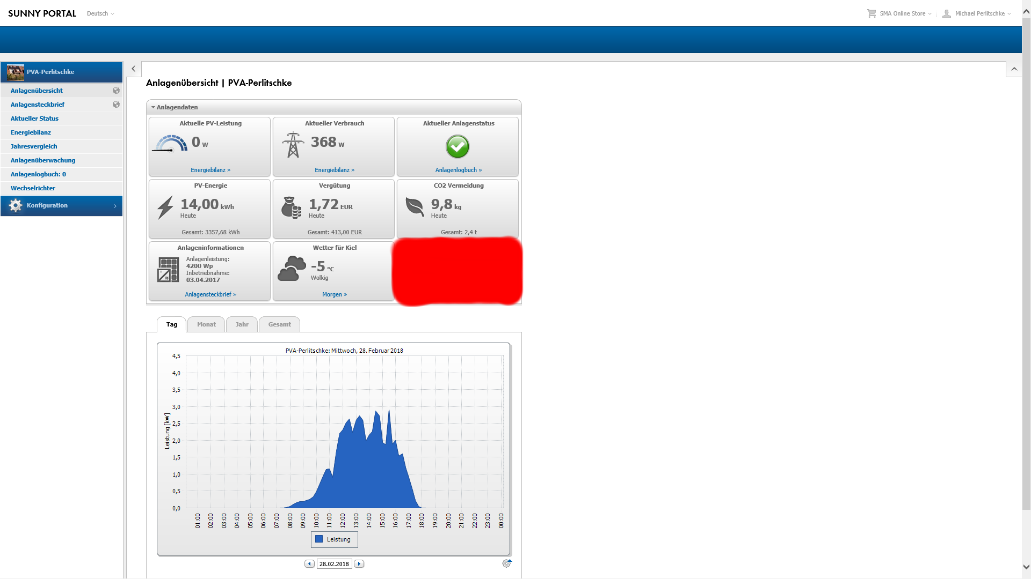Open the Morgen weather forecast link

(335, 294)
